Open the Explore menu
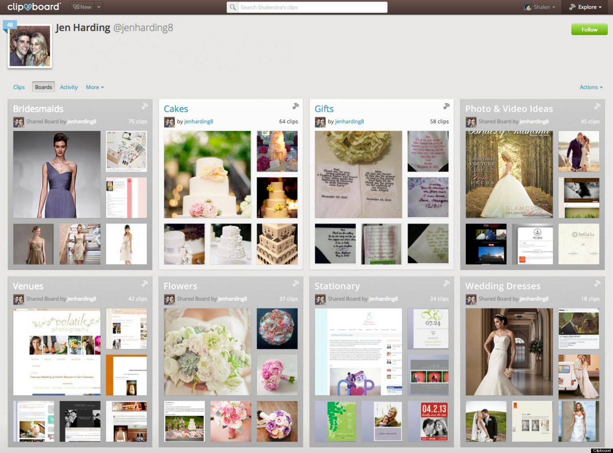 586,7
